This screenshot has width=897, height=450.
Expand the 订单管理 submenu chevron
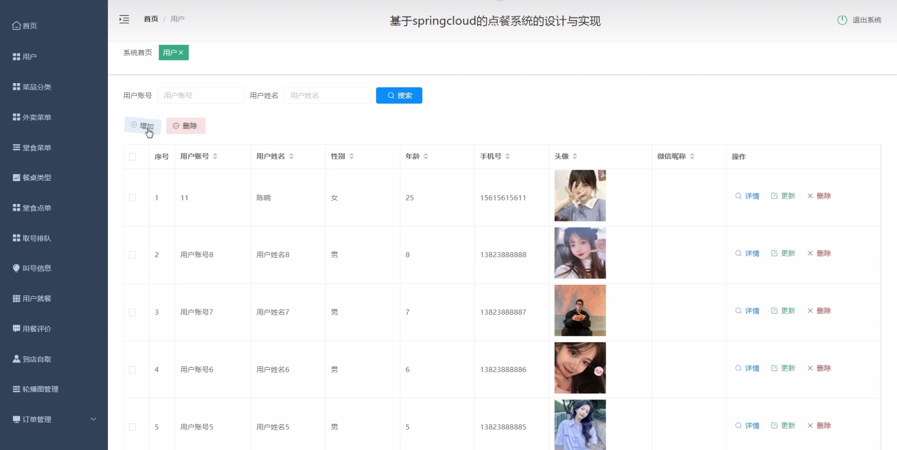click(93, 419)
